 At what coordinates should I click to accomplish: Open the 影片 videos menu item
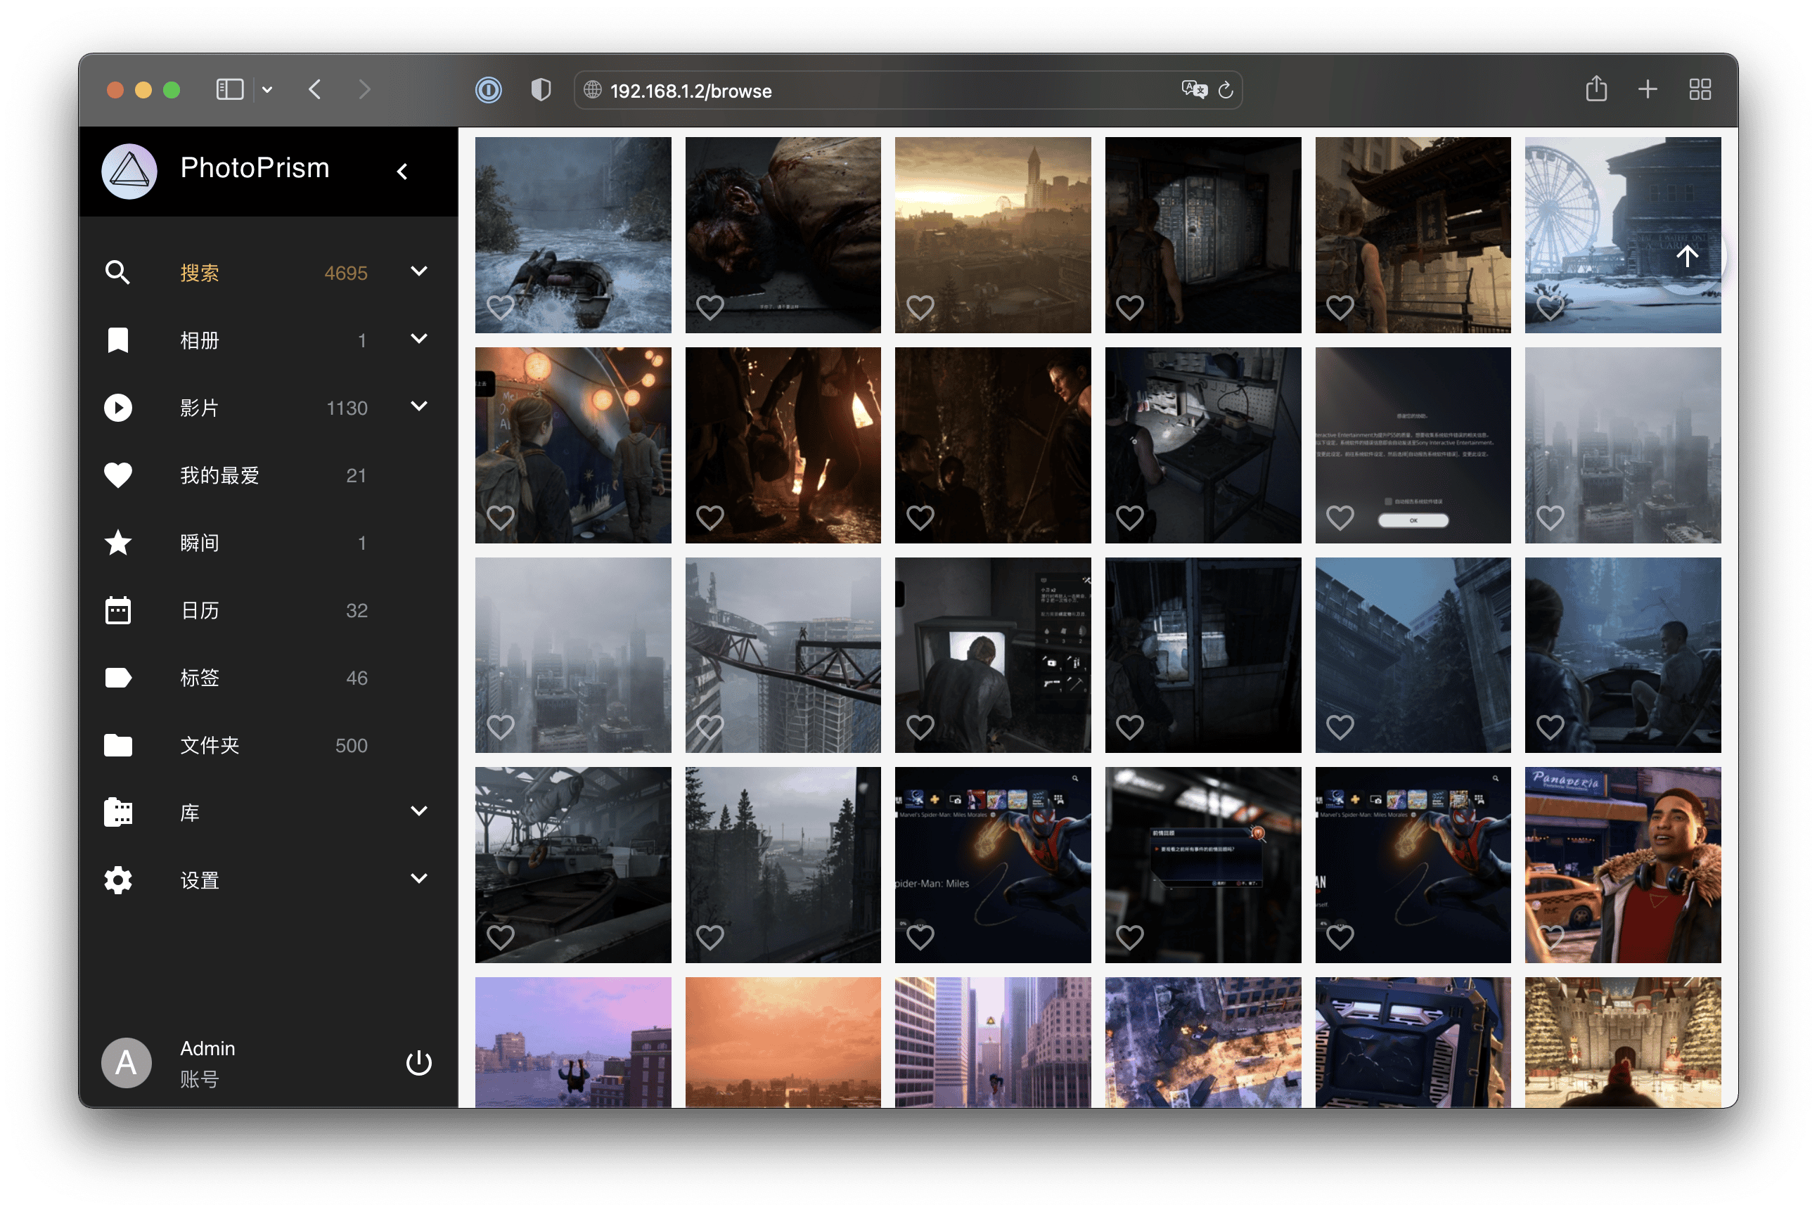click(x=200, y=408)
